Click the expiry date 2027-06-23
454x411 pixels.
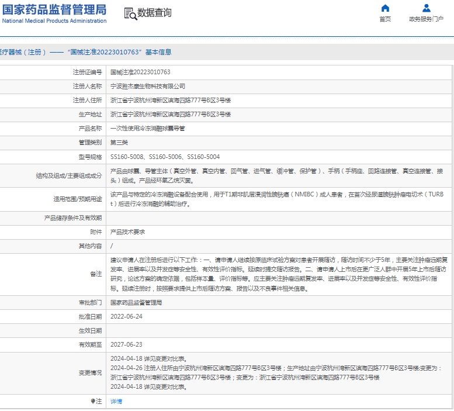[126, 345]
